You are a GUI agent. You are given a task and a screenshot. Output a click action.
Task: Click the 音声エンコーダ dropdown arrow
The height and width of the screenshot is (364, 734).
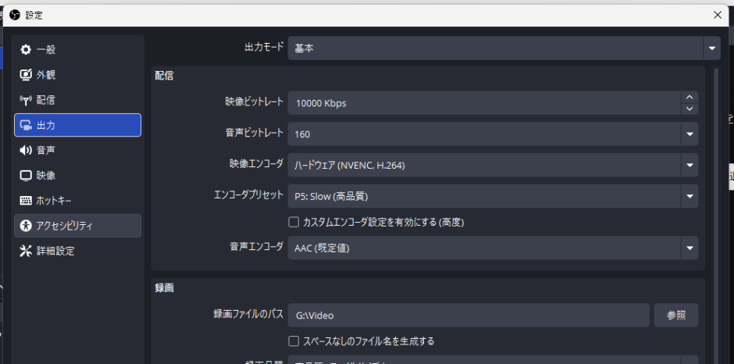coord(689,248)
